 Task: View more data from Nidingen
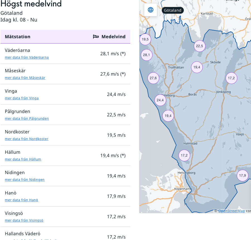[25, 180]
